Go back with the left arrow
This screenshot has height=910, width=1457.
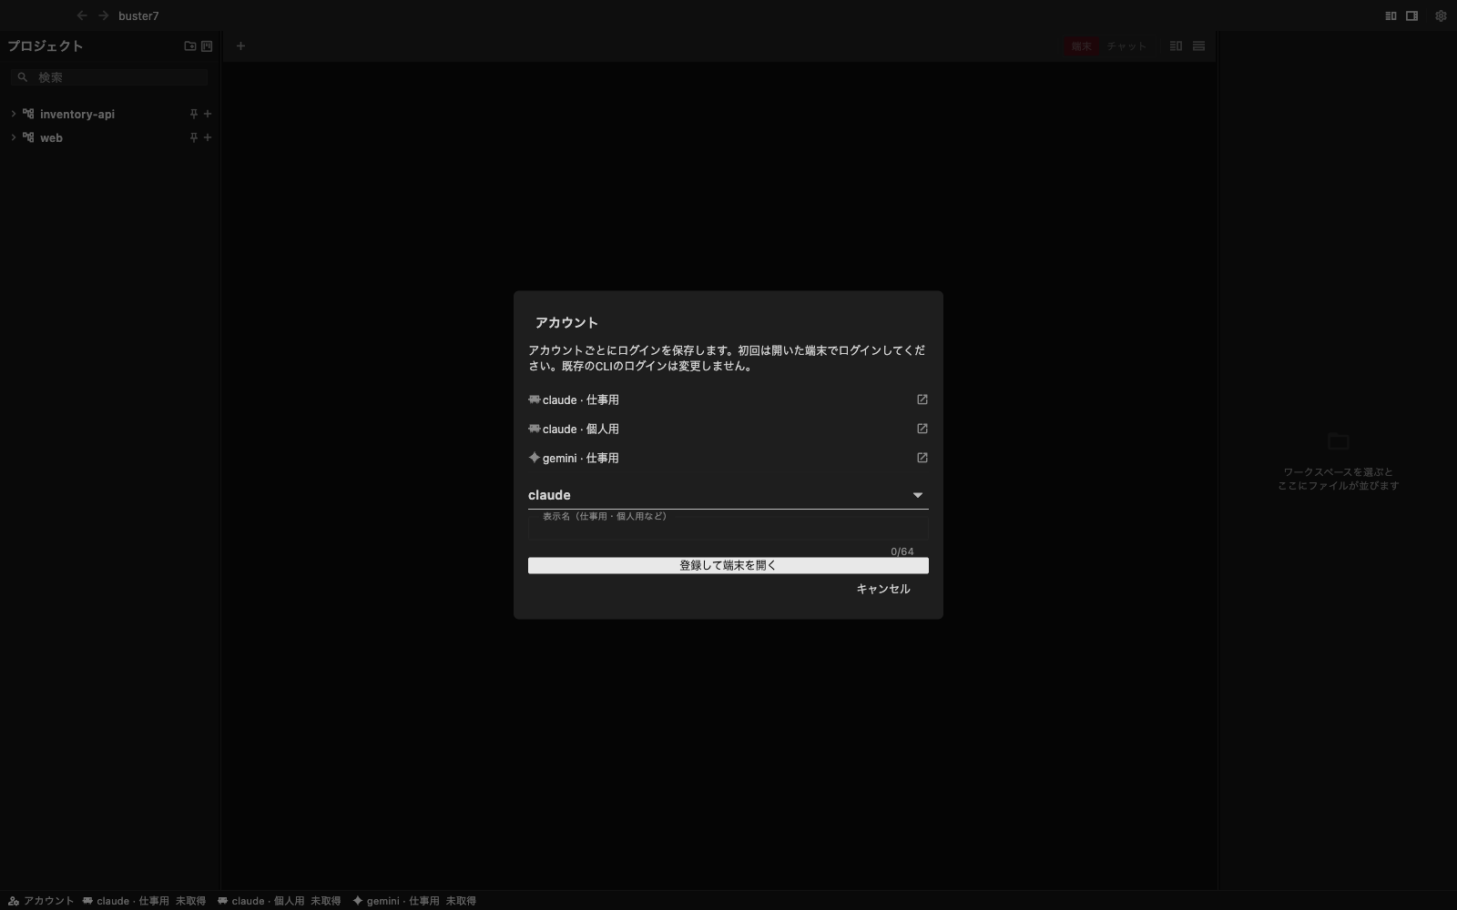click(82, 15)
